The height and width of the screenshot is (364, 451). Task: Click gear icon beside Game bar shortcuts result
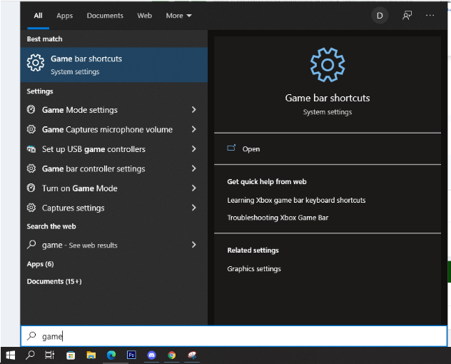(36, 63)
